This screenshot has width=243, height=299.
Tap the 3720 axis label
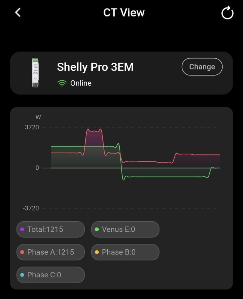pos(32,127)
